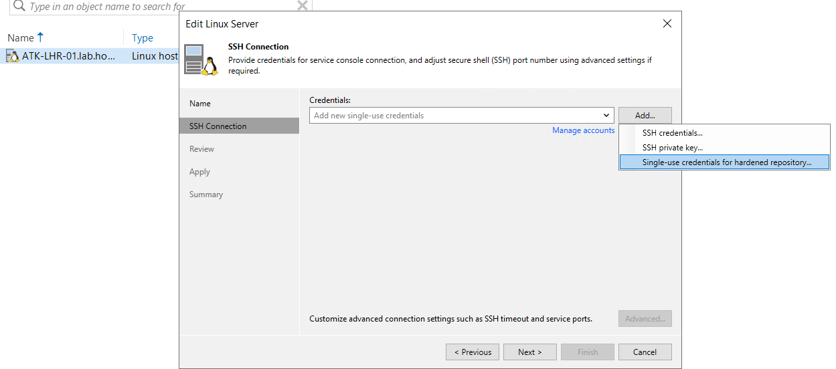Go back with the Previous button
836x369 pixels.
pyautogui.click(x=473, y=352)
